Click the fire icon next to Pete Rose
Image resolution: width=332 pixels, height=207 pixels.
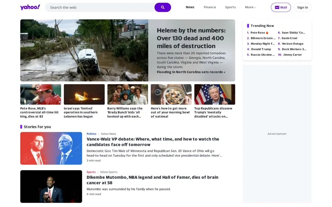pyautogui.click(x=267, y=32)
